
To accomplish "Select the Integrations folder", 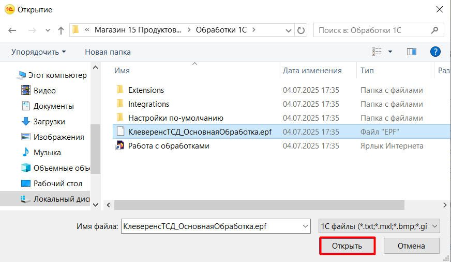I will (x=148, y=104).
